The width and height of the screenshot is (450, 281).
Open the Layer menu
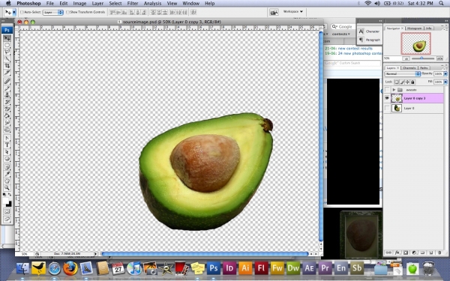[x=97, y=4]
